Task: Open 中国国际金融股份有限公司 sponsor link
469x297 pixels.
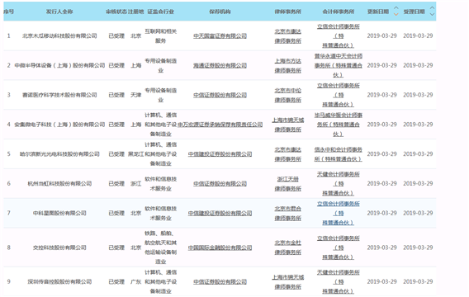Action: (220, 247)
